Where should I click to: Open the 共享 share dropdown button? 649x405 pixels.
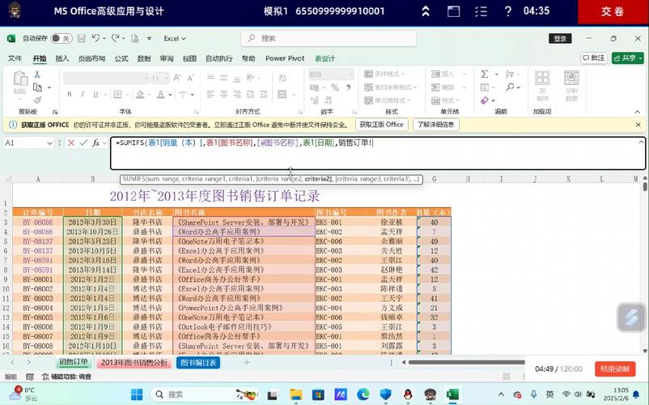coord(627,58)
